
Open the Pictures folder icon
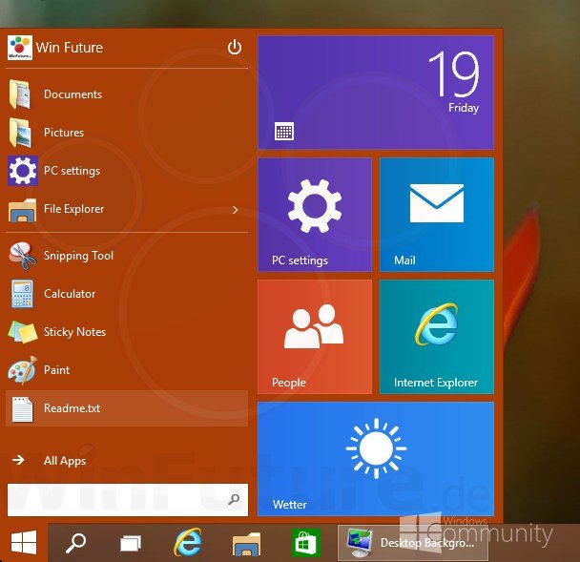coord(20,133)
